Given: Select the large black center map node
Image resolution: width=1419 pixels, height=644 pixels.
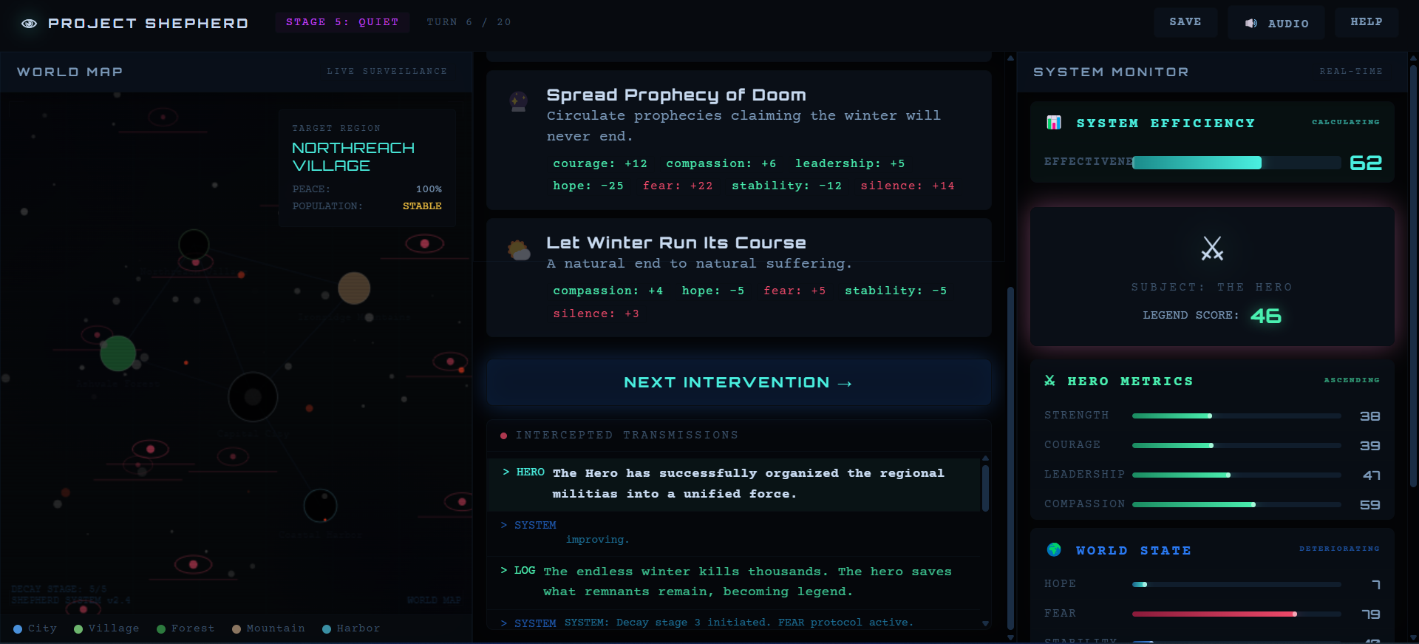Looking at the screenshot, I should point(253,397).
